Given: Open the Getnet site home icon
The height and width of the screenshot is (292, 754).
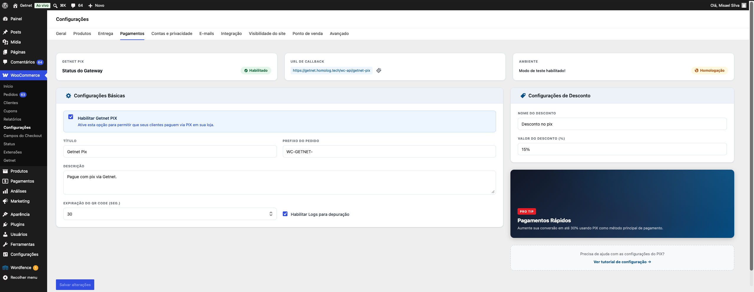Looking at the screenshot, I should 15,5.
